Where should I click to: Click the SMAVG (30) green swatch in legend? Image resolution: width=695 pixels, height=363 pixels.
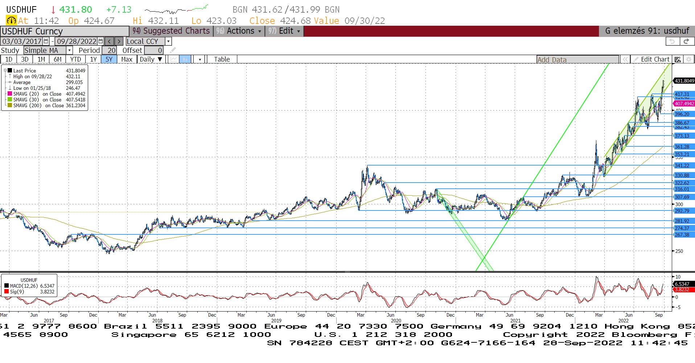coord(10,100)
